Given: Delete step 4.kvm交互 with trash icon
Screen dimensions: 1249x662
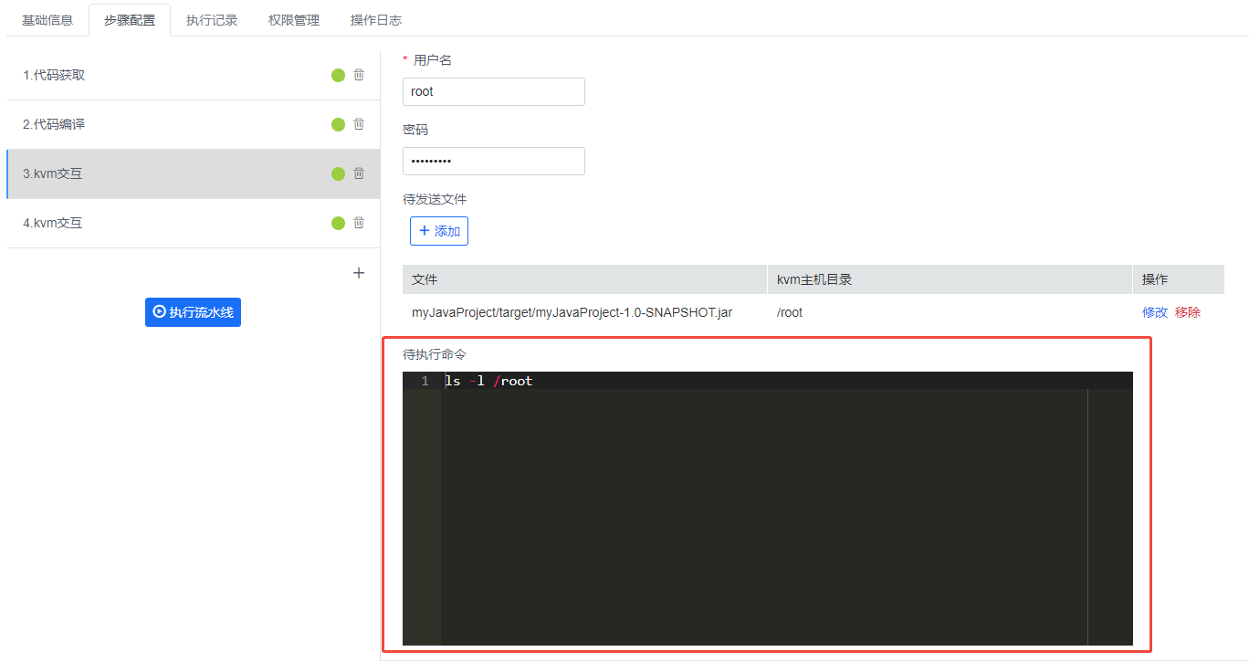Looking at the screenshot, I should coord(359,223).
